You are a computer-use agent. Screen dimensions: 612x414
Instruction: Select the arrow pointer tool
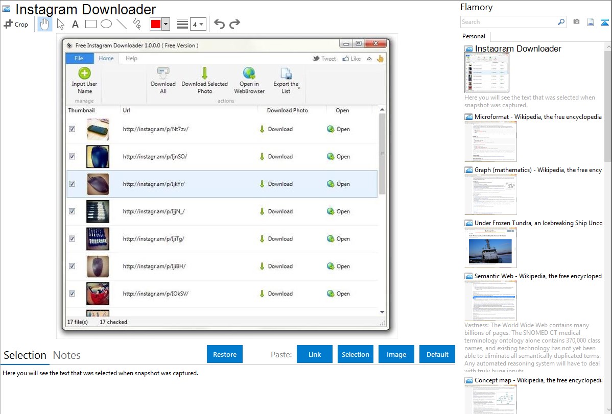[60, 24]
